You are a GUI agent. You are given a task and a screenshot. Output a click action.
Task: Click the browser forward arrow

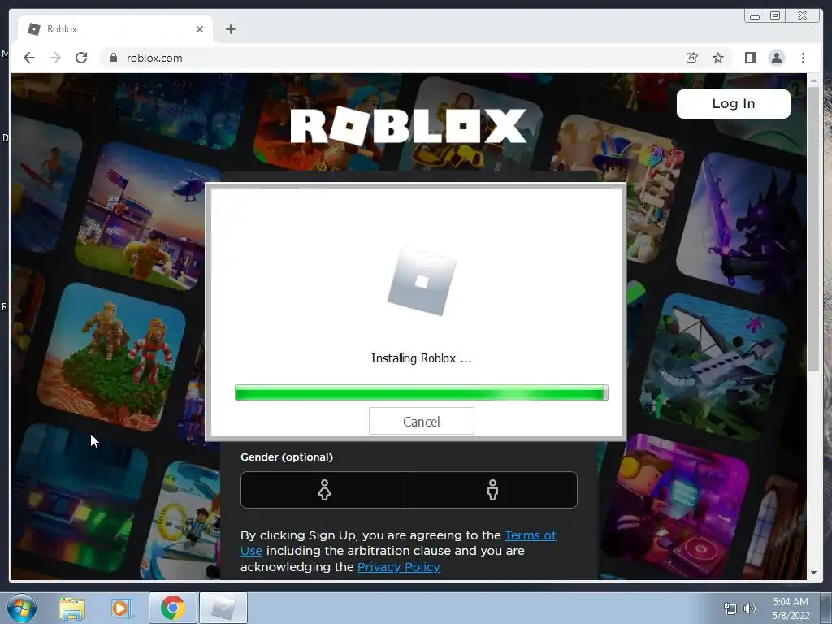click(55, 58)
